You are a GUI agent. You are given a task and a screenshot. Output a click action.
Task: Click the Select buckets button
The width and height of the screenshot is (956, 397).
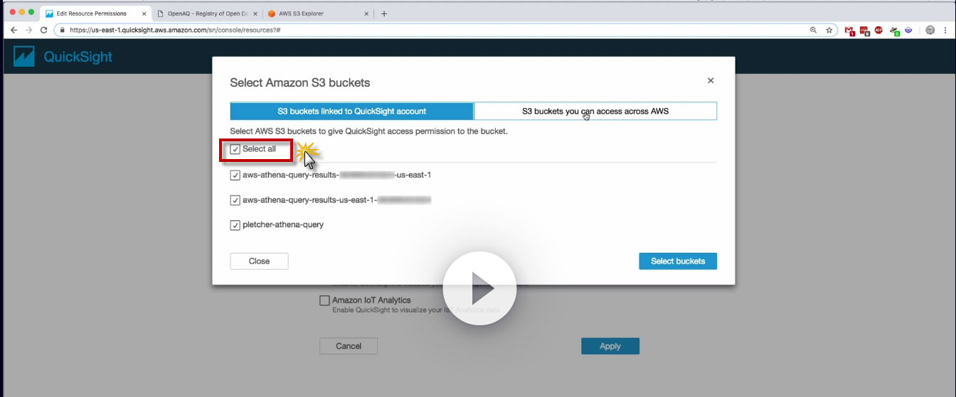coord(678,261)
